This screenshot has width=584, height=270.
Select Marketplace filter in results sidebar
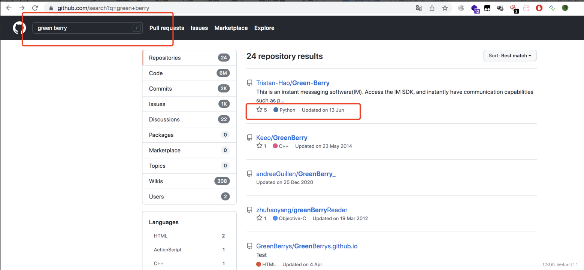point(190,150)
